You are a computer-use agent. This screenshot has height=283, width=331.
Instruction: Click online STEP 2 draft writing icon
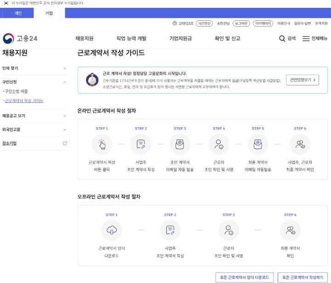pyautogui.click(x=141, y=144)
